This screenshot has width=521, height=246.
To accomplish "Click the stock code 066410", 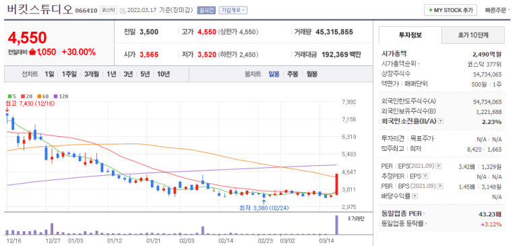I will (86, 10).
